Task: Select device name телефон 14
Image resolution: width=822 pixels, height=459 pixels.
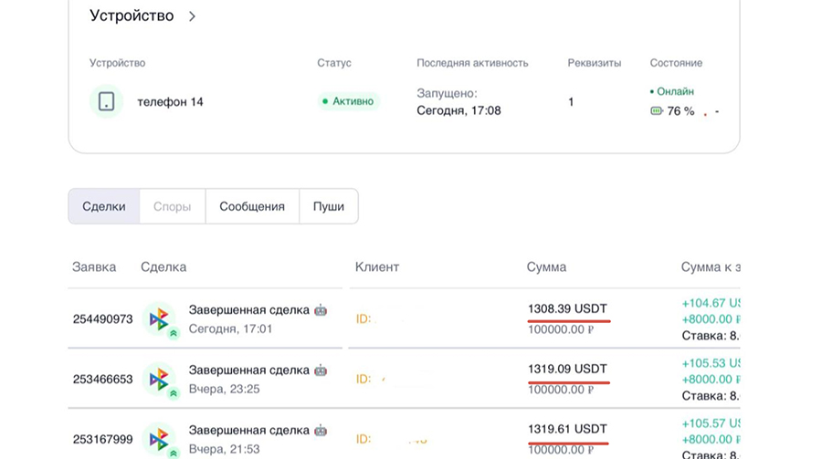Action: coord(171,101)
